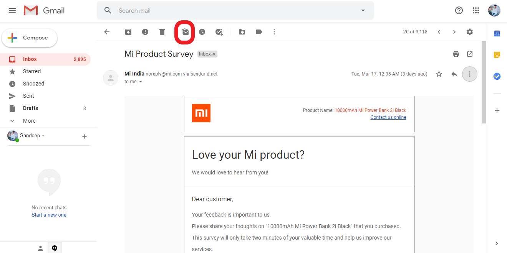Screen dimensions: 507x253
Task: Toggle the star on this message
Action: 439,74
